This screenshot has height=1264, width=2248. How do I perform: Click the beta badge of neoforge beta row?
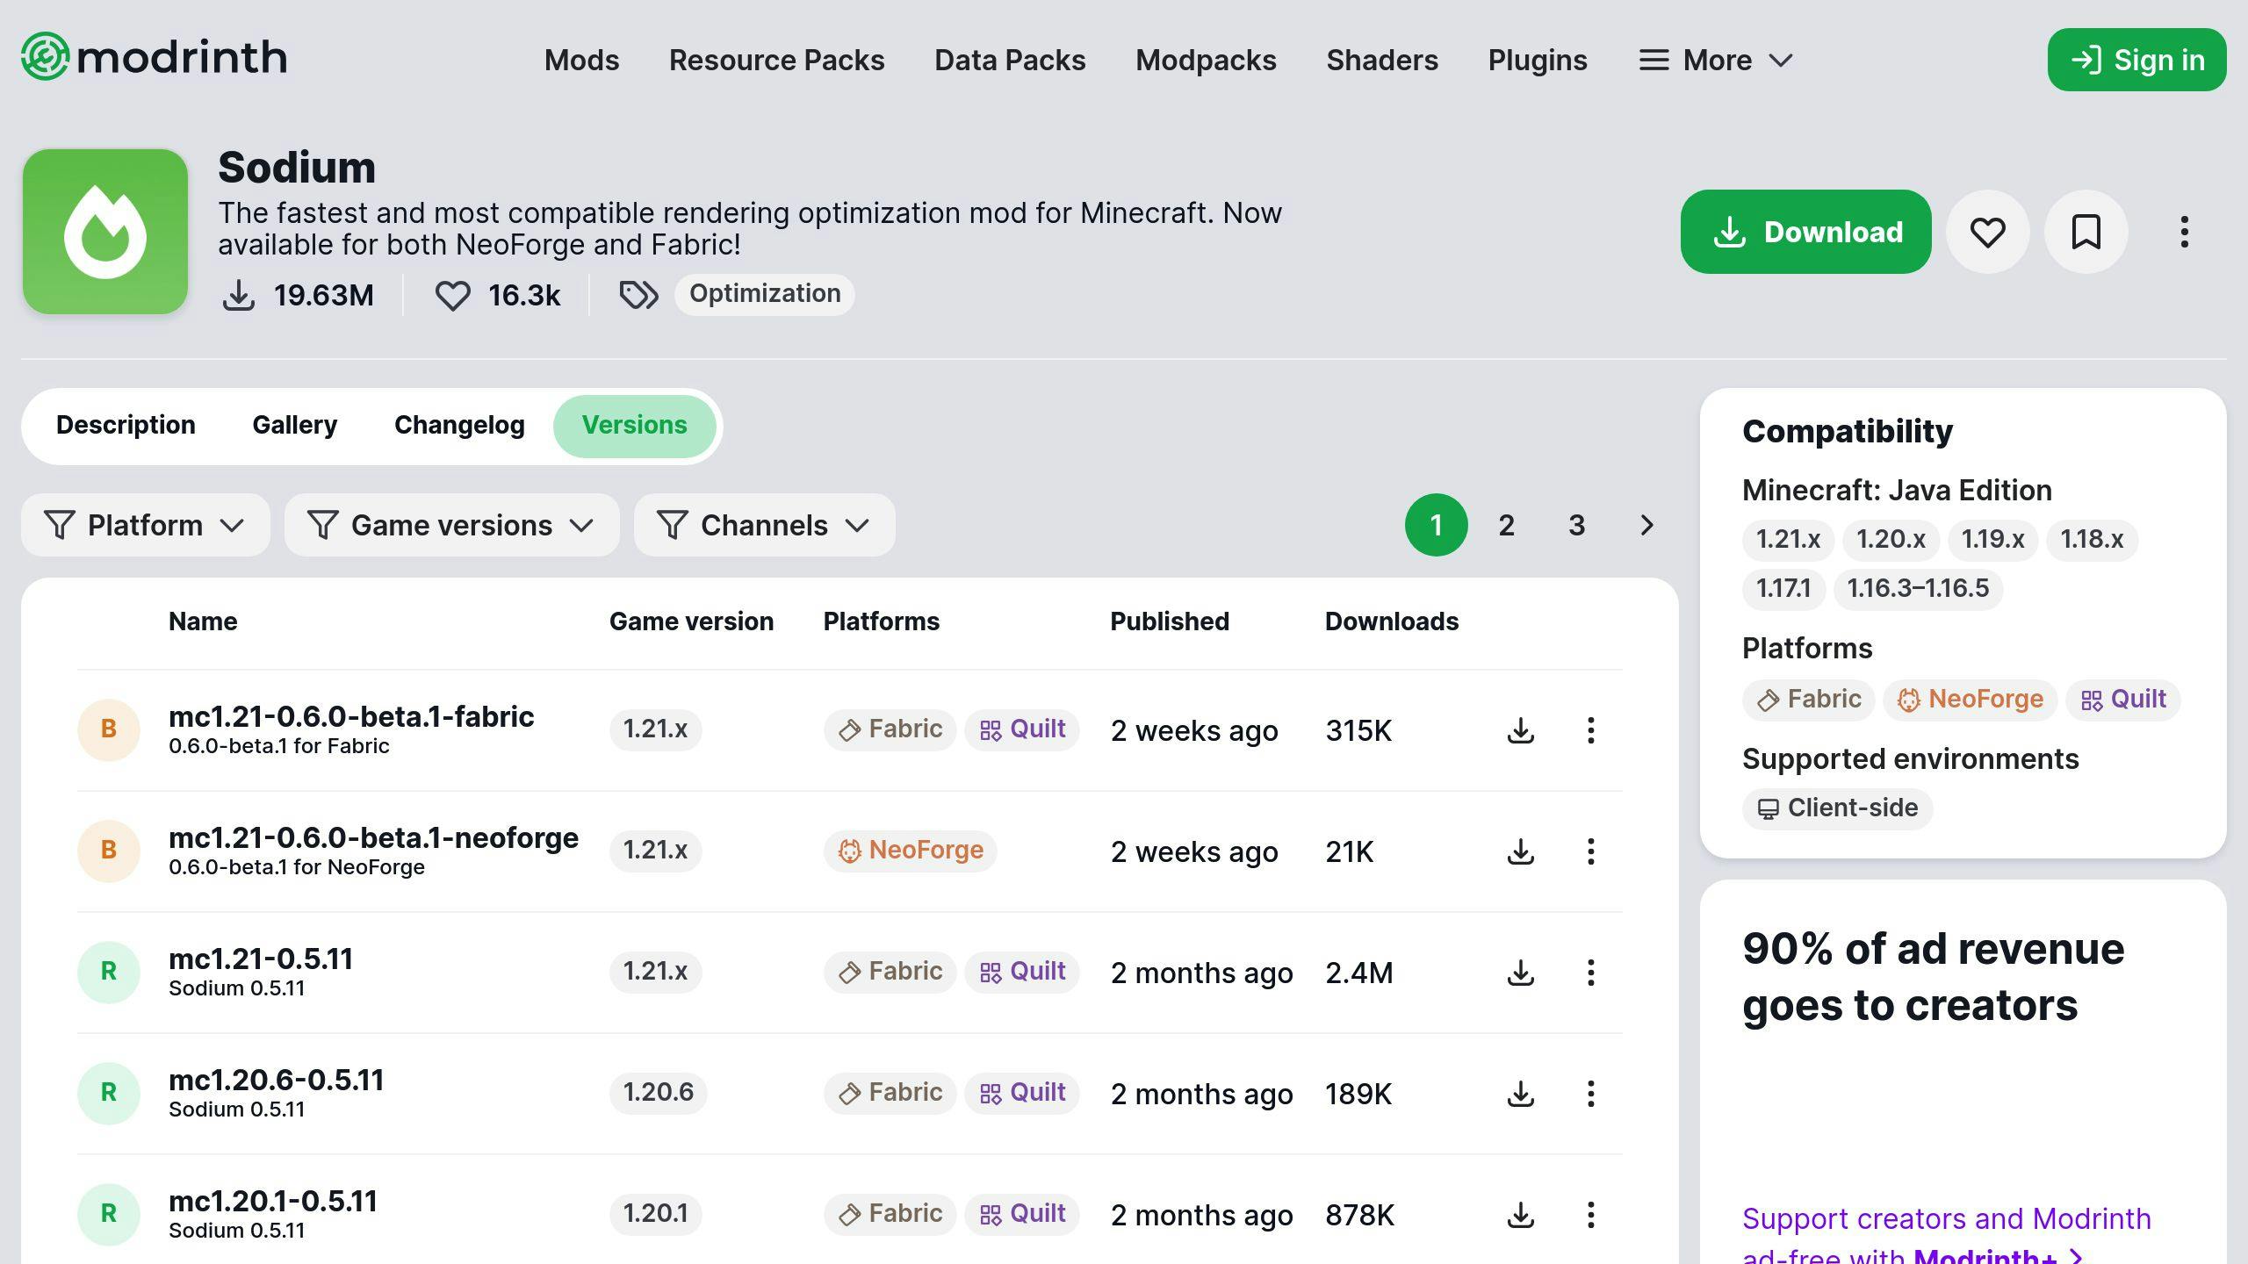click(109, 851)
